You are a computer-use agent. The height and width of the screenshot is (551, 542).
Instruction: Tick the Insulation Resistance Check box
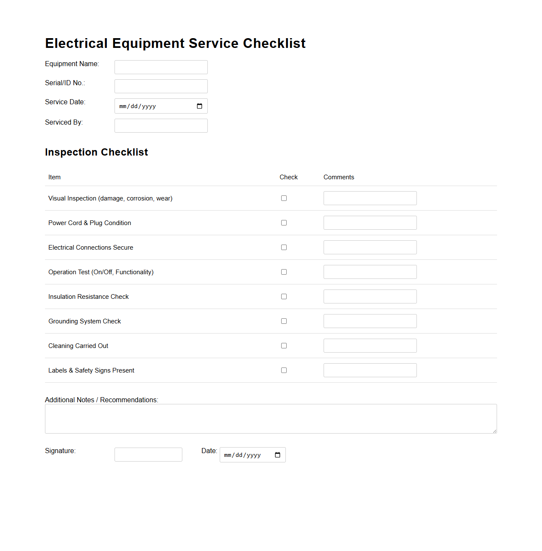point(284,296)
